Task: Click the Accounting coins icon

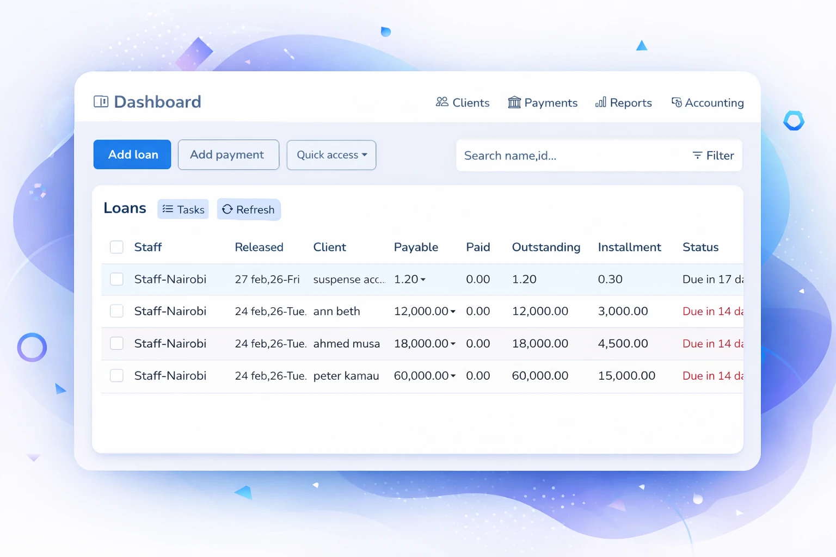Action: (x=676, y=102)
